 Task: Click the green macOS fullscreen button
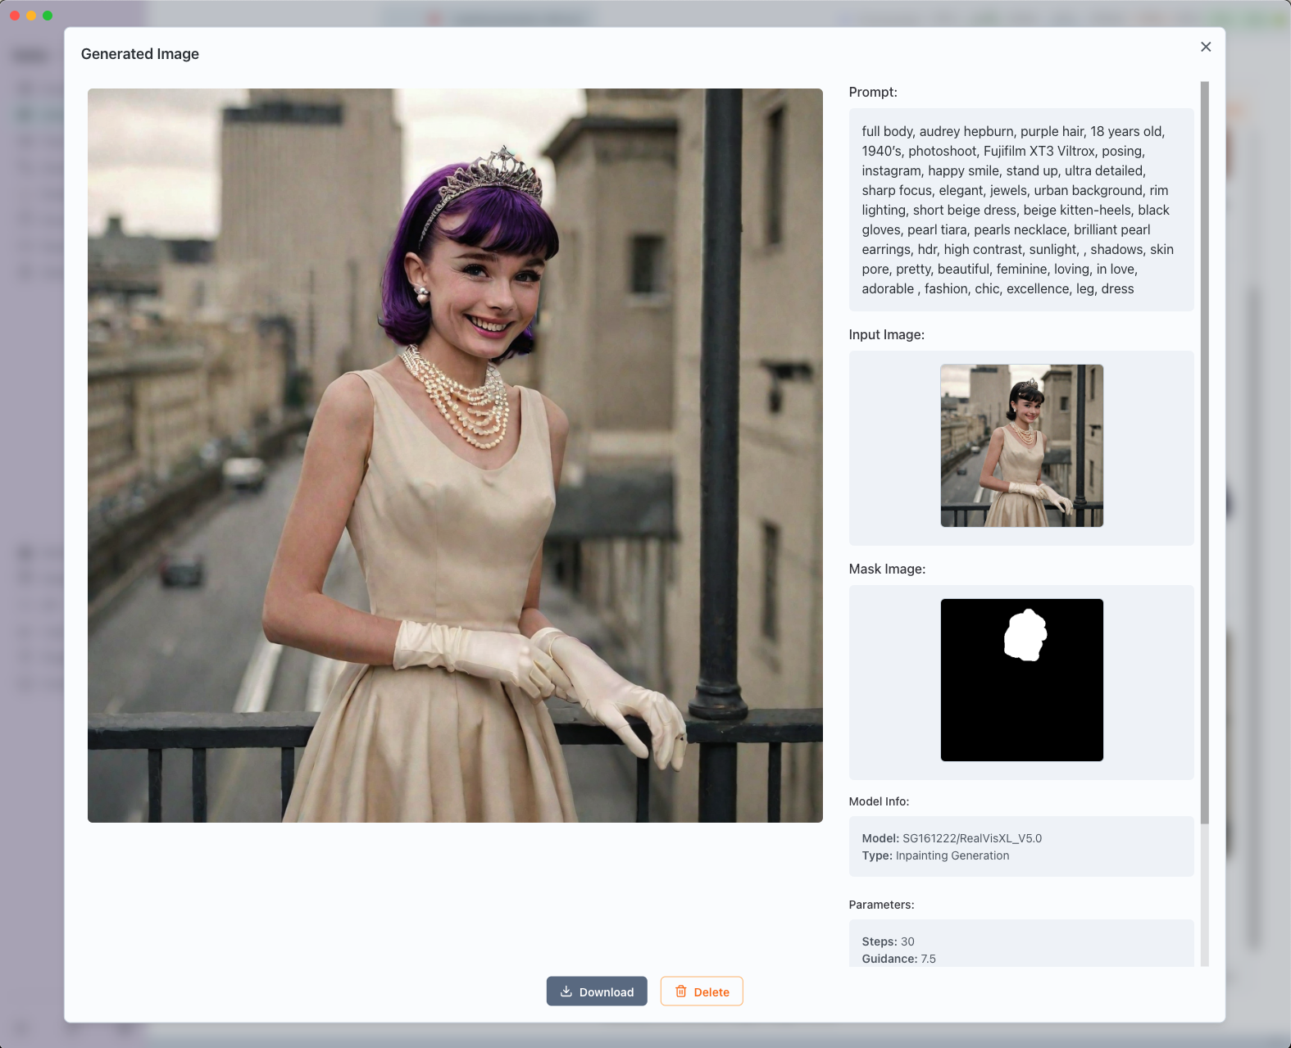pyautogui.click(x=48, y=16)
